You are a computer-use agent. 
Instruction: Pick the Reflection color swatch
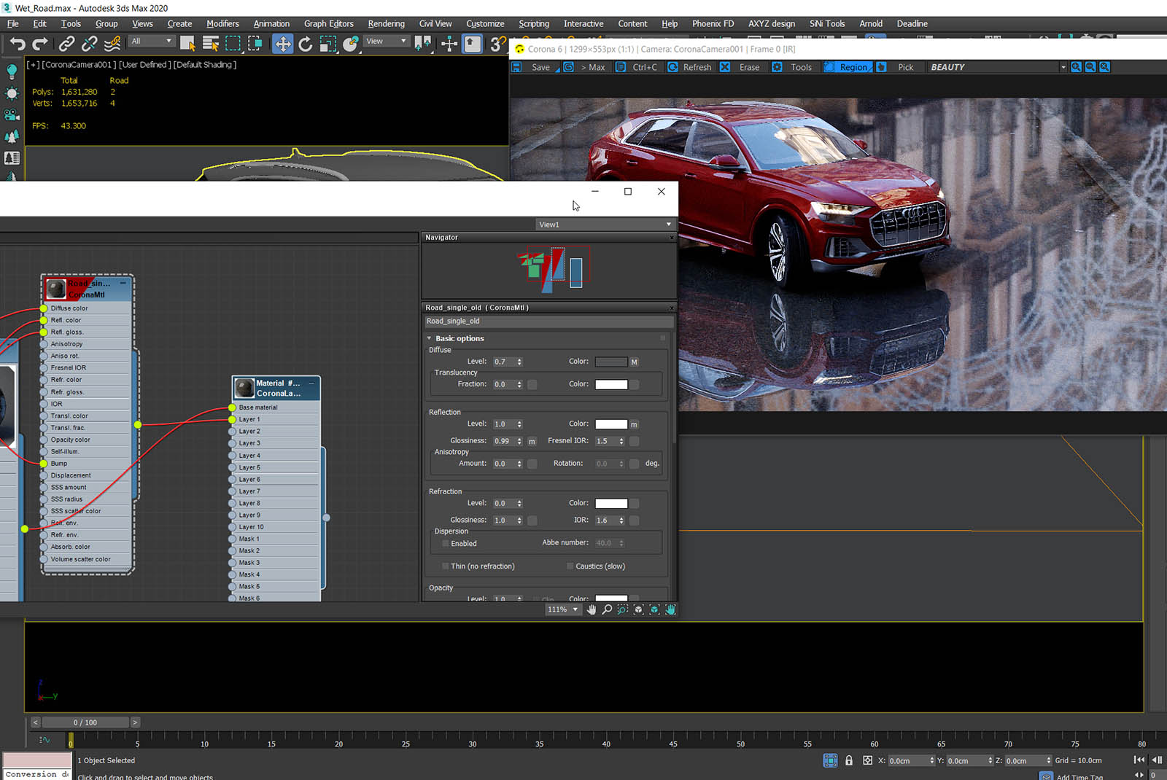610,424
